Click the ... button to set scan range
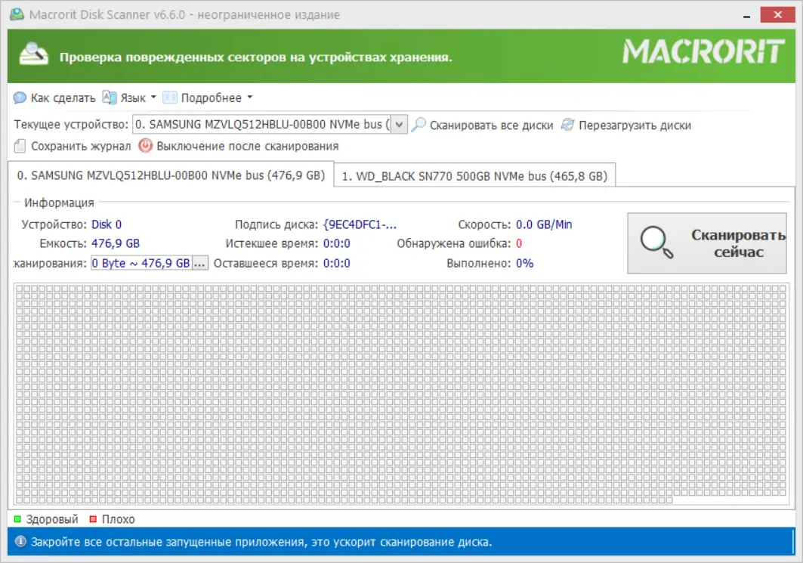Image resolution: width=803 pixels, height=563 pixels. [x=200, y=263]
